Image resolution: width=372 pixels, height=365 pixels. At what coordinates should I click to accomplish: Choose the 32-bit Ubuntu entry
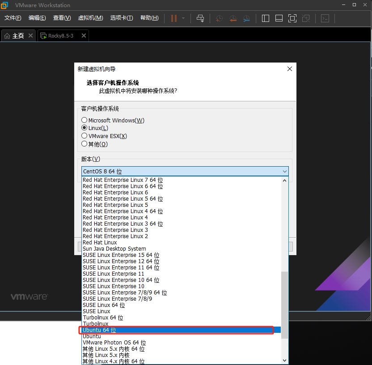181,336
